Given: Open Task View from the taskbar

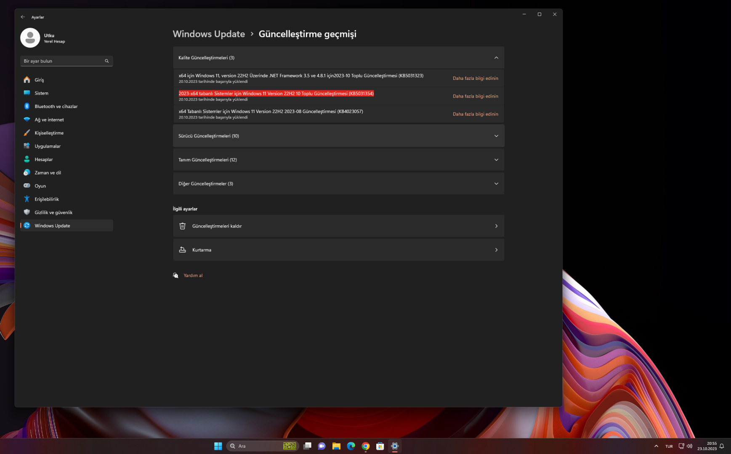Looking at the screenshot, I should (308, 446).
